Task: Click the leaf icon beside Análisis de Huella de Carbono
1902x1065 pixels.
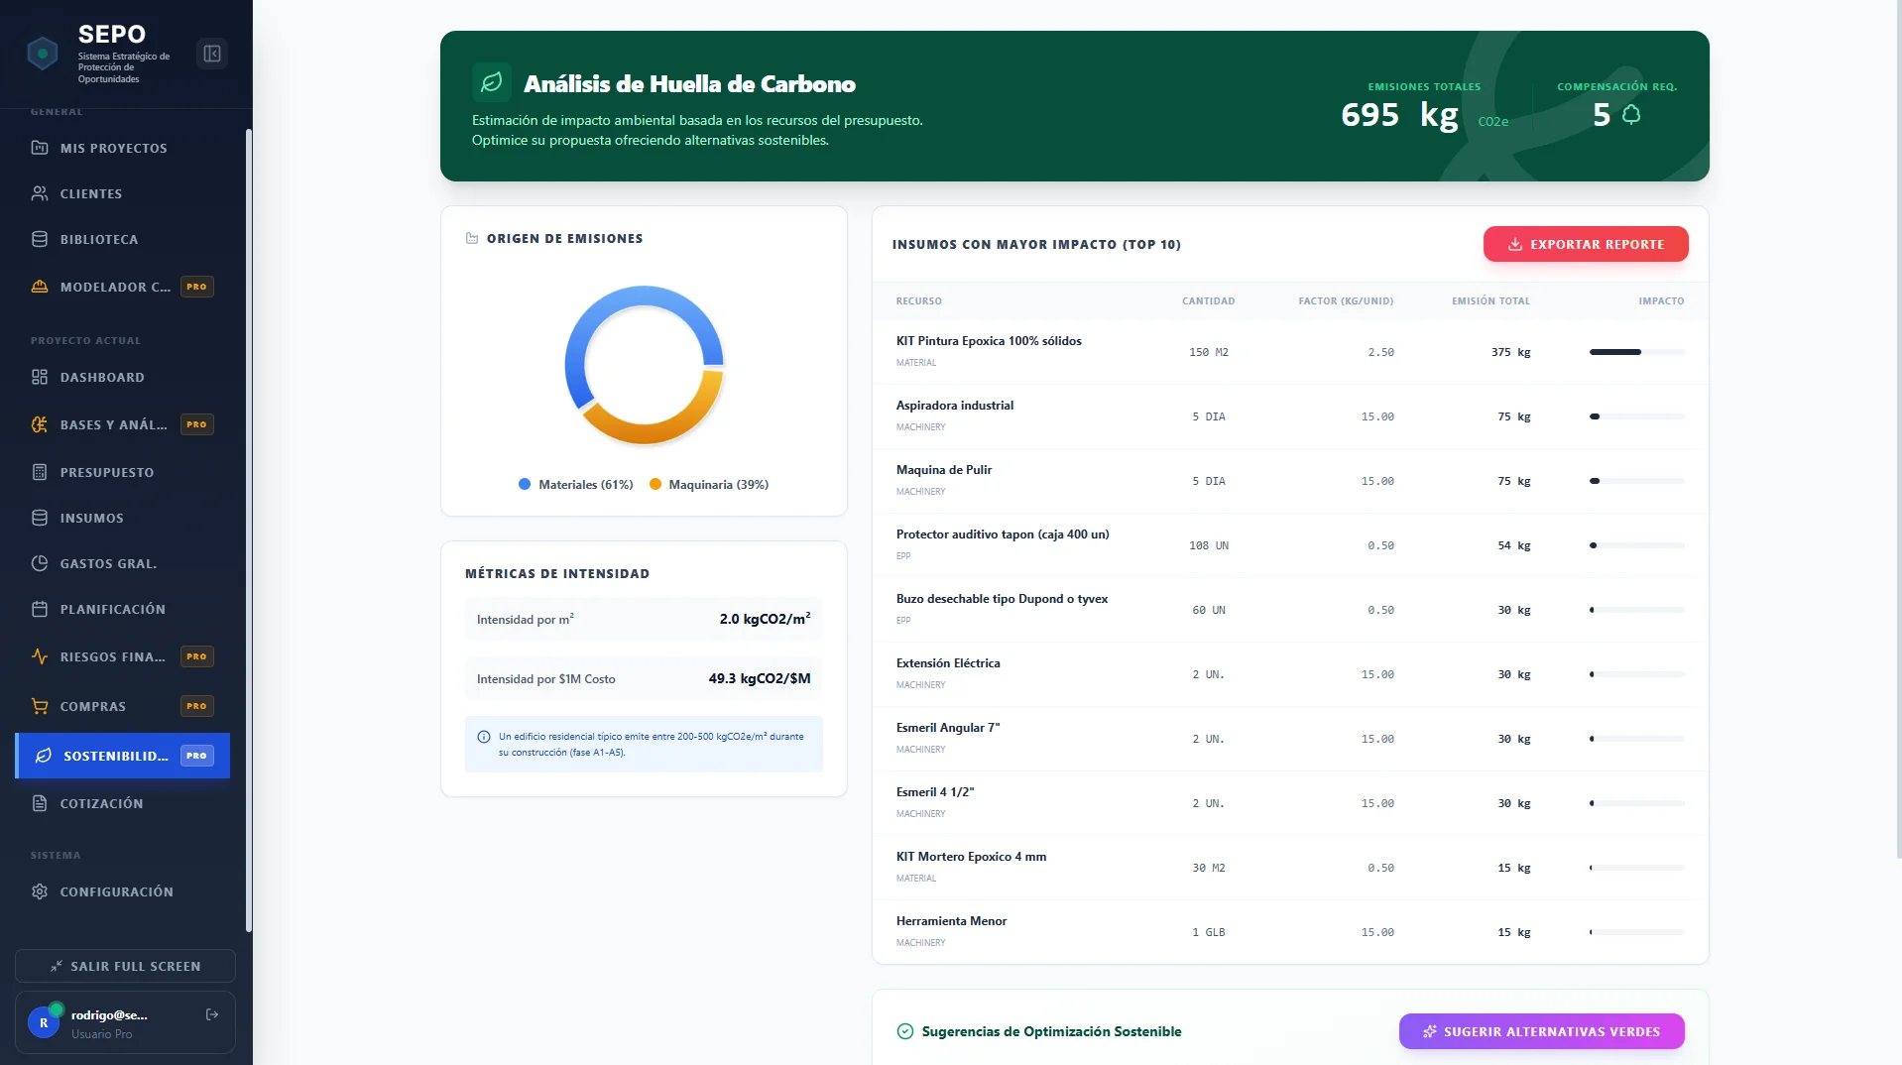Action: click(492, 82)
